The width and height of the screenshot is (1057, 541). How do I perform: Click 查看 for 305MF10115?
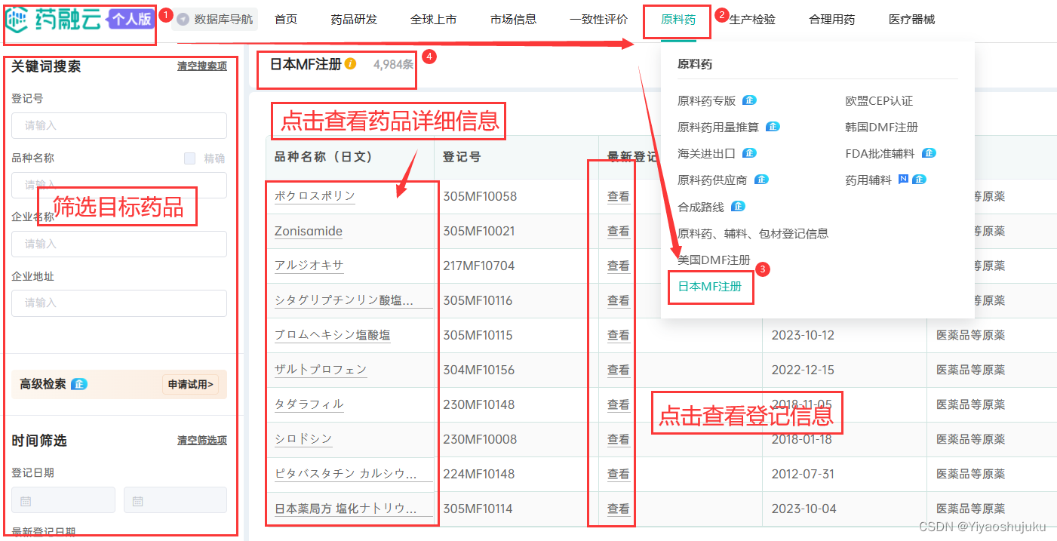(619, 335)
